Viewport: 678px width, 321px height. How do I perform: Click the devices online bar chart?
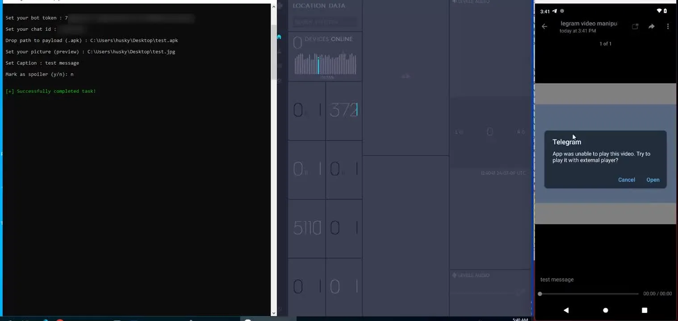[x=325, y=64]
